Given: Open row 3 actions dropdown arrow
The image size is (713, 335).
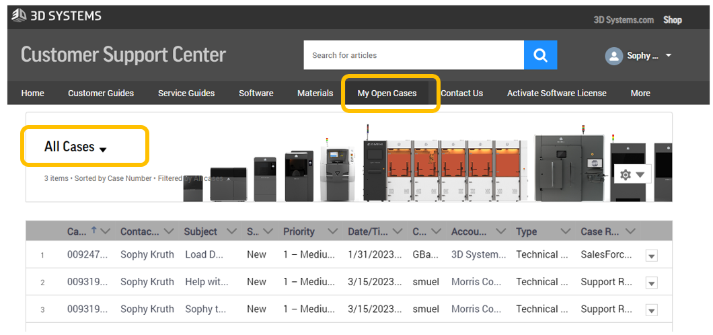Looking at the screenshot, I should click(652, 311).
